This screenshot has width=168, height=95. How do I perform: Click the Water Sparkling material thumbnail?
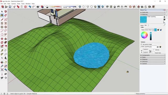[x=143, y=20]
